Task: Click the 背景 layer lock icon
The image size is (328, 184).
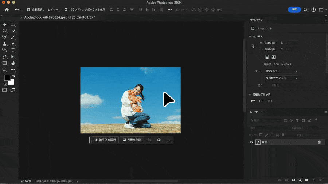Action: pos(319,142)
